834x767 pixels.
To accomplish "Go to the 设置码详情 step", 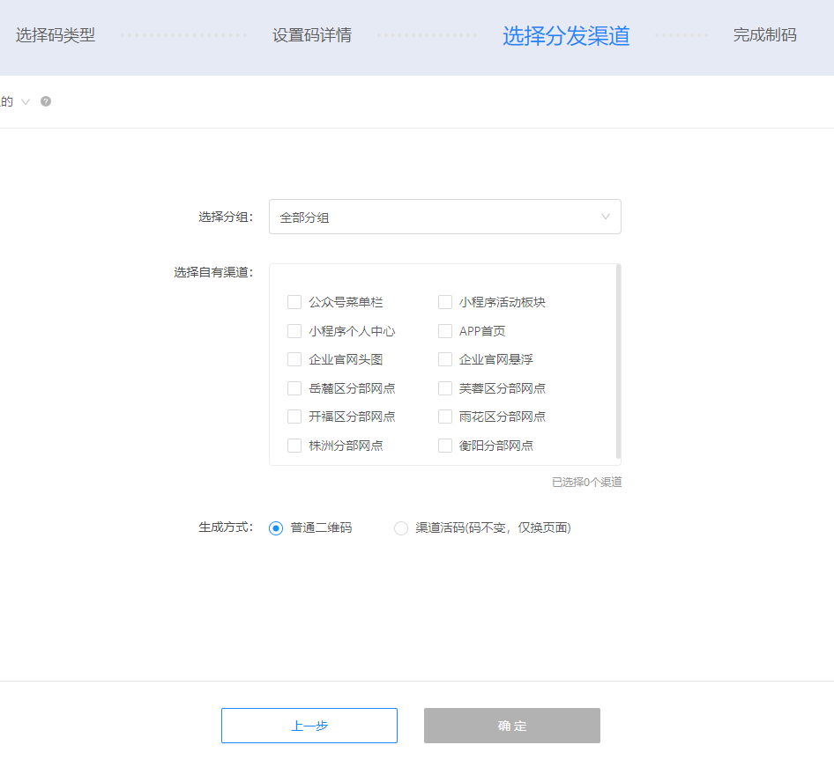I will pyautogui.click(x=312, y=35).
